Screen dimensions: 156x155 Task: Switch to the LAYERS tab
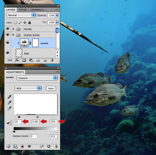click(11, 10)
